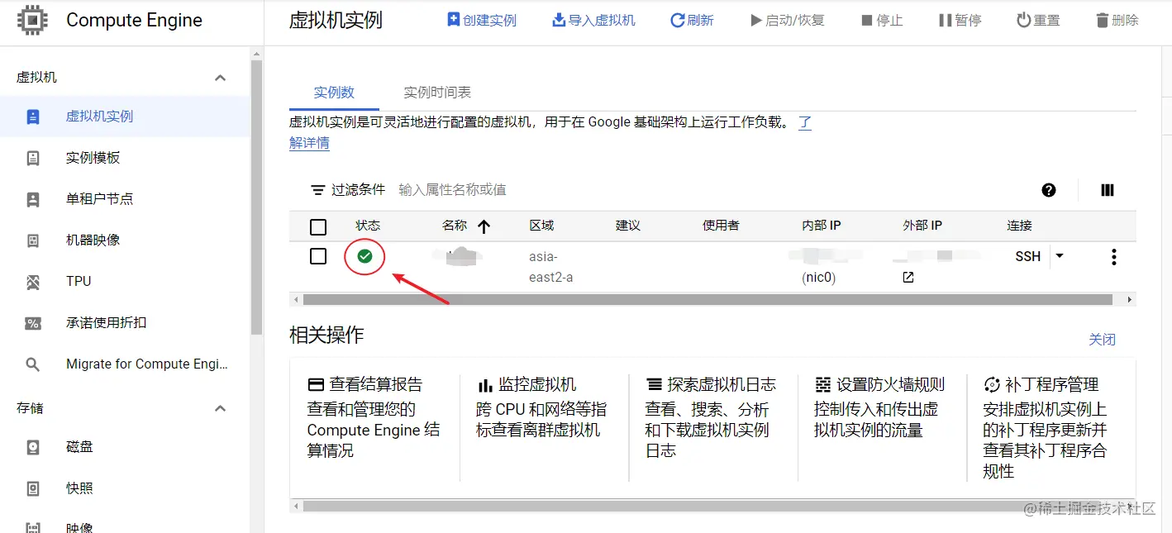1172x533 pixels.
Task: Click the 探索虚拟机日志 list icon
Action: point(654,384)
